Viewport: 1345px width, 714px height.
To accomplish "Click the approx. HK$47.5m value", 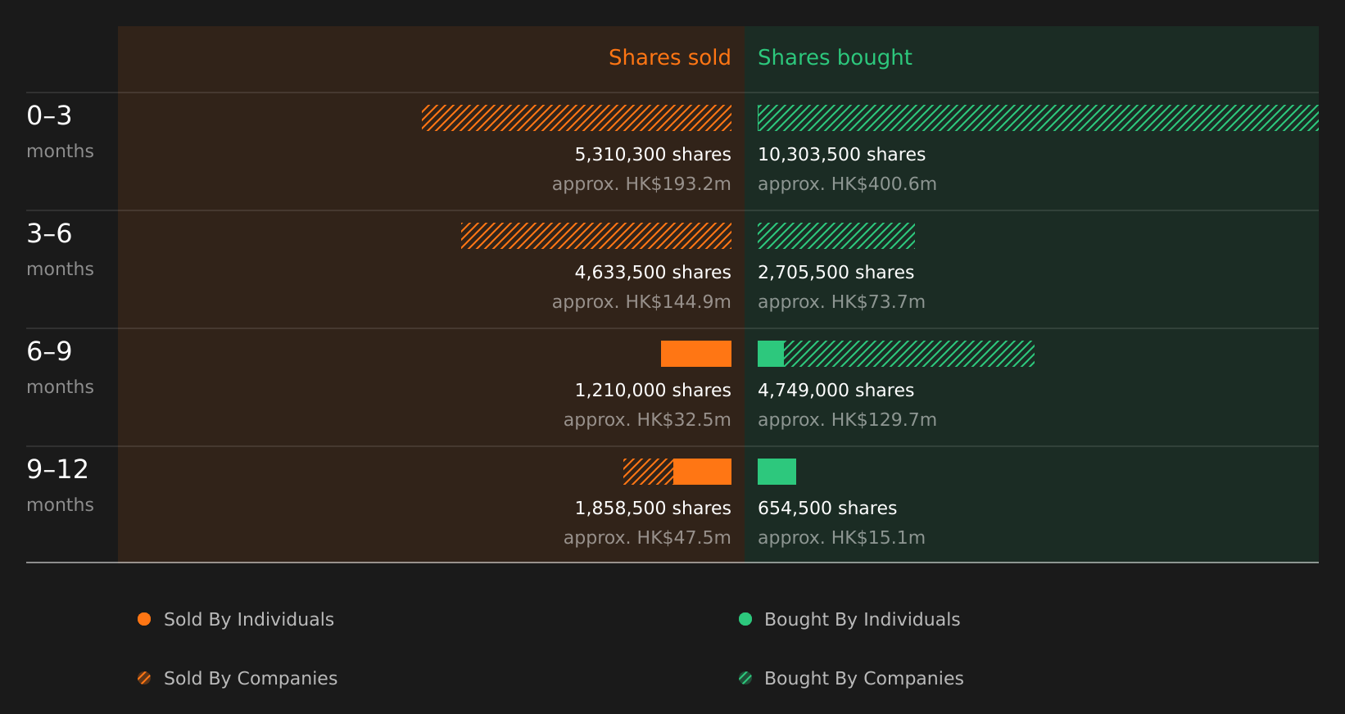I will (x=647, y=538).
